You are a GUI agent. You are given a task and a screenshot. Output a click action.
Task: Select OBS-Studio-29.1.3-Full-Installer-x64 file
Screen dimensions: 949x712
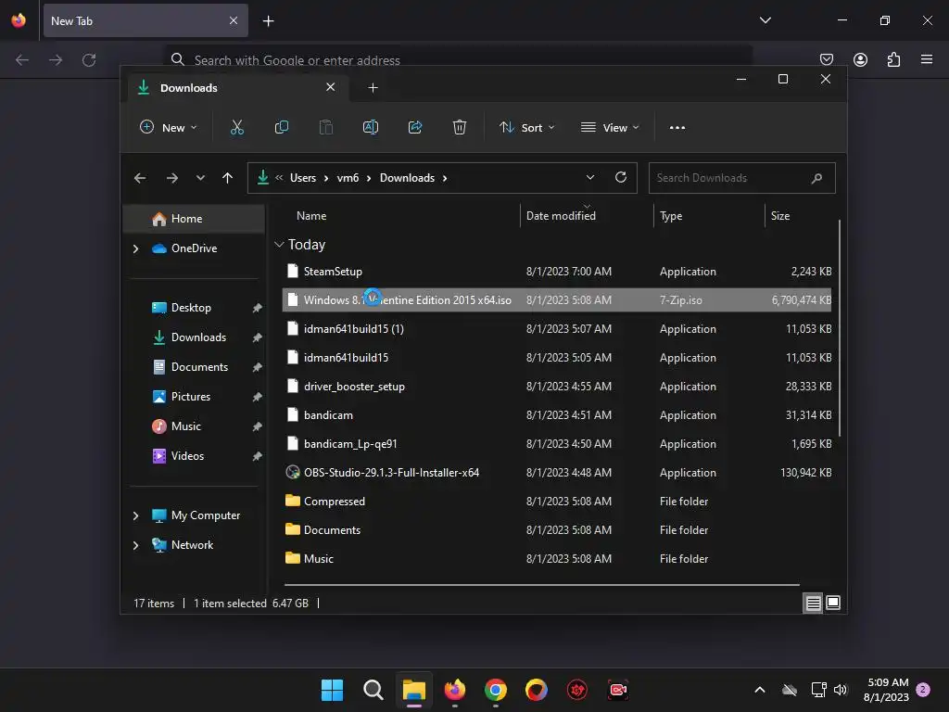(557, 472)
